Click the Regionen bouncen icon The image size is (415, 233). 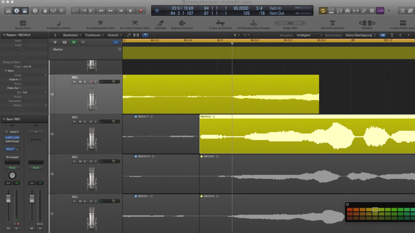pyautogui.click(x=182, y=23)
